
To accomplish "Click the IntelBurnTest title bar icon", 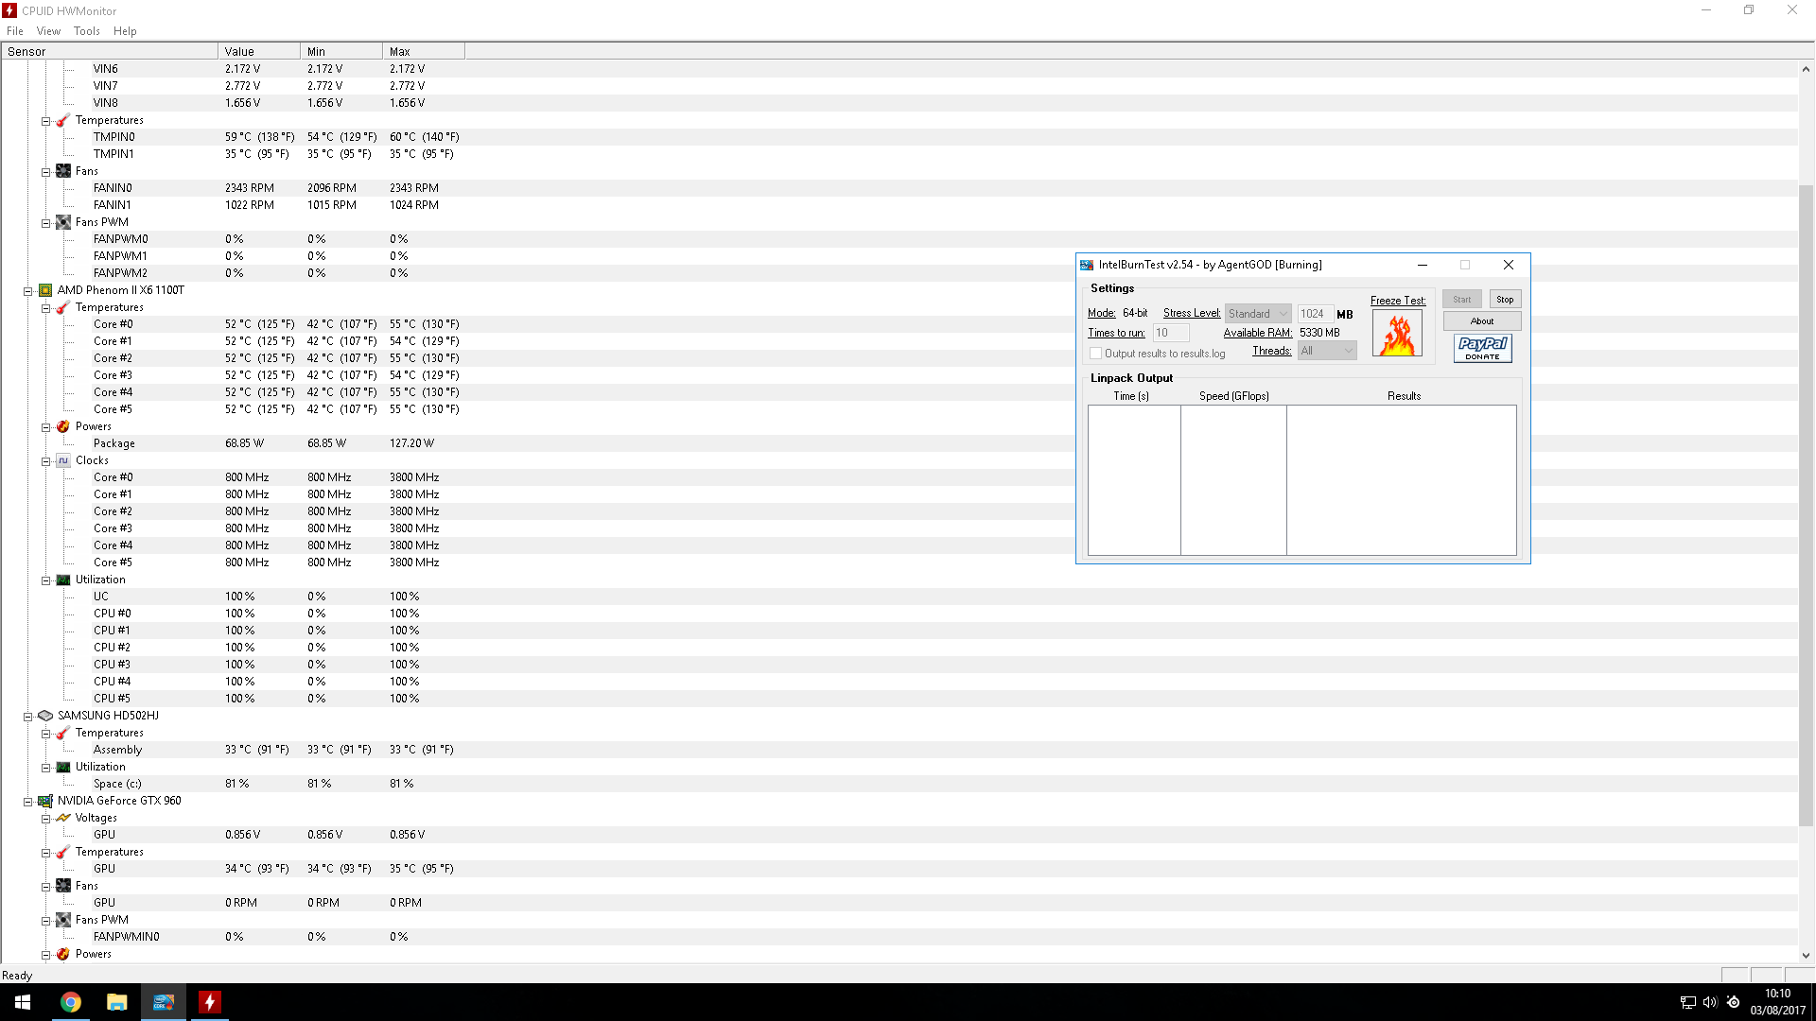I will point(1087,265).
